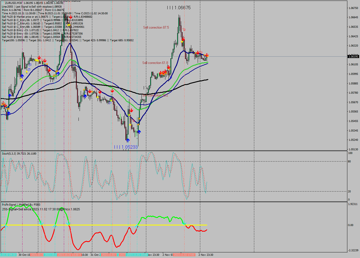Viewport: 360px width, 258px height.
Task: Click the '2 Nov 23:30' time axis label
Action: [205, 255]
